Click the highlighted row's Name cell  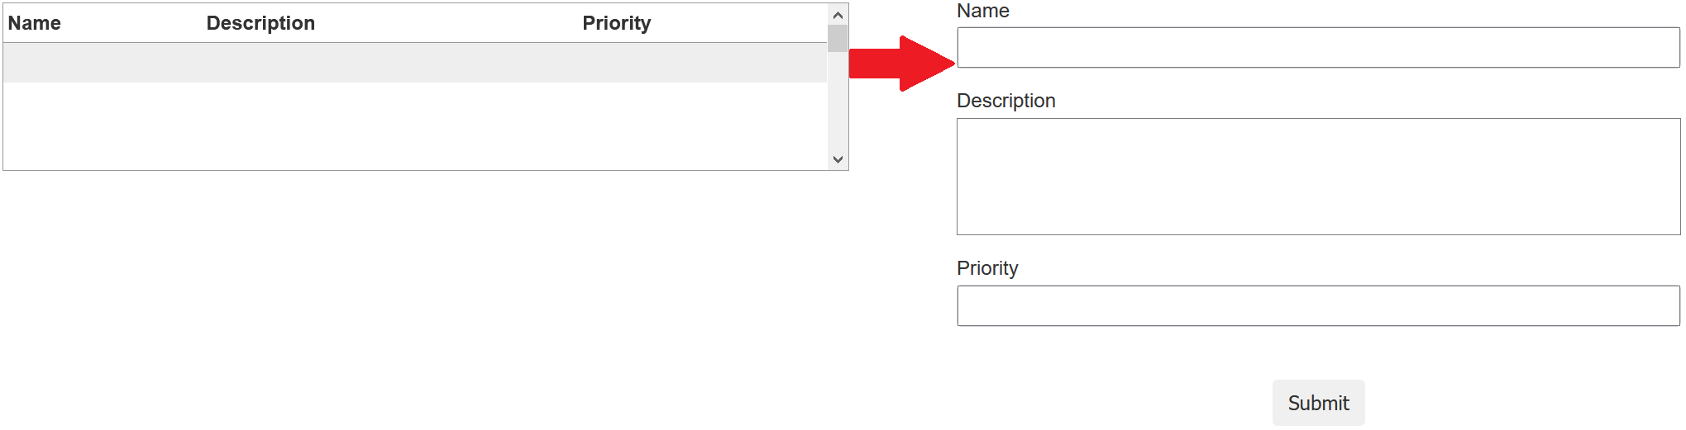point(99,63)
